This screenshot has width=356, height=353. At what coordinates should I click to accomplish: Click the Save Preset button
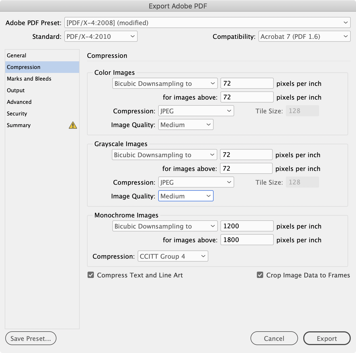(31, 338)
